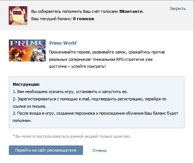Click line starting После входа в игру

(x=96, y=117)
